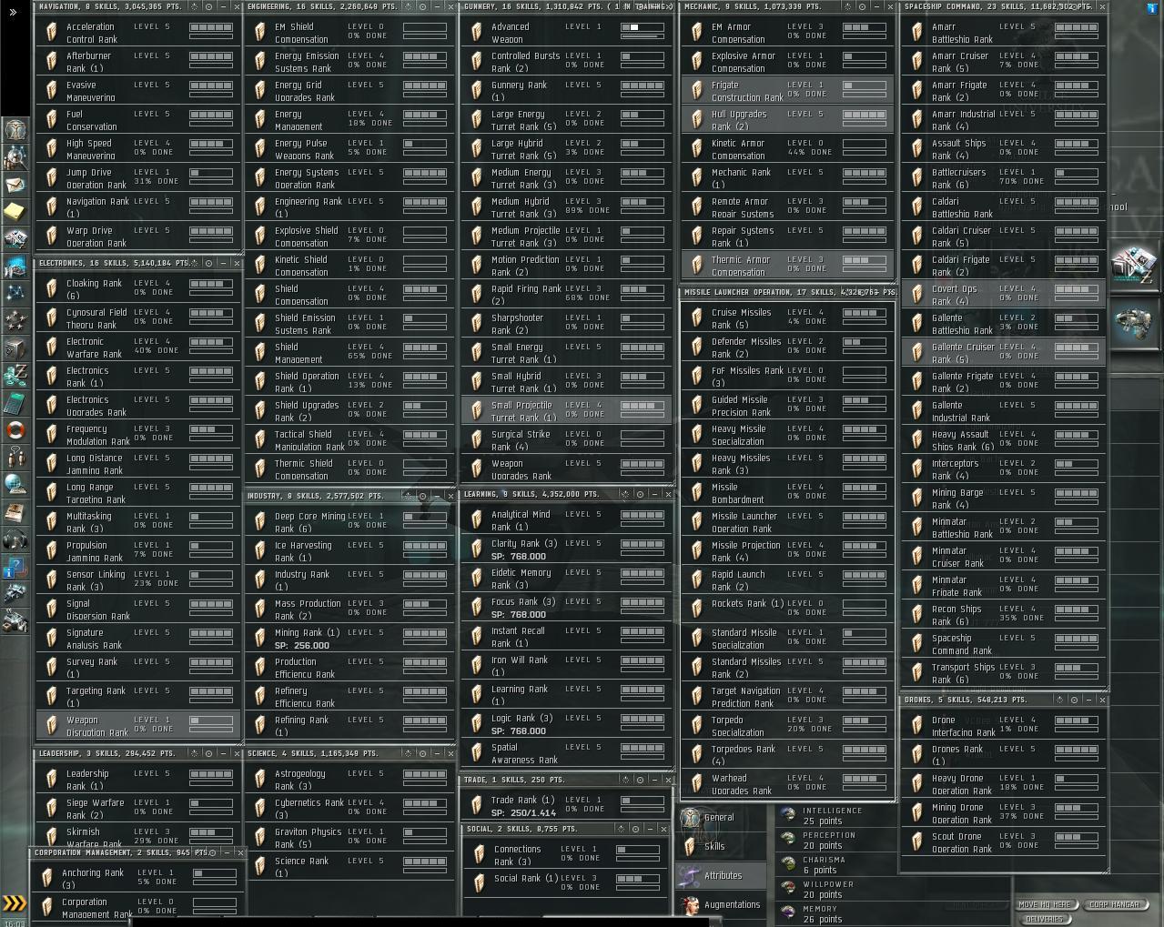Viewport: 1164px width, 927px height.
Task: Open the green calculator sidebar icon
Action: point(15,403)
